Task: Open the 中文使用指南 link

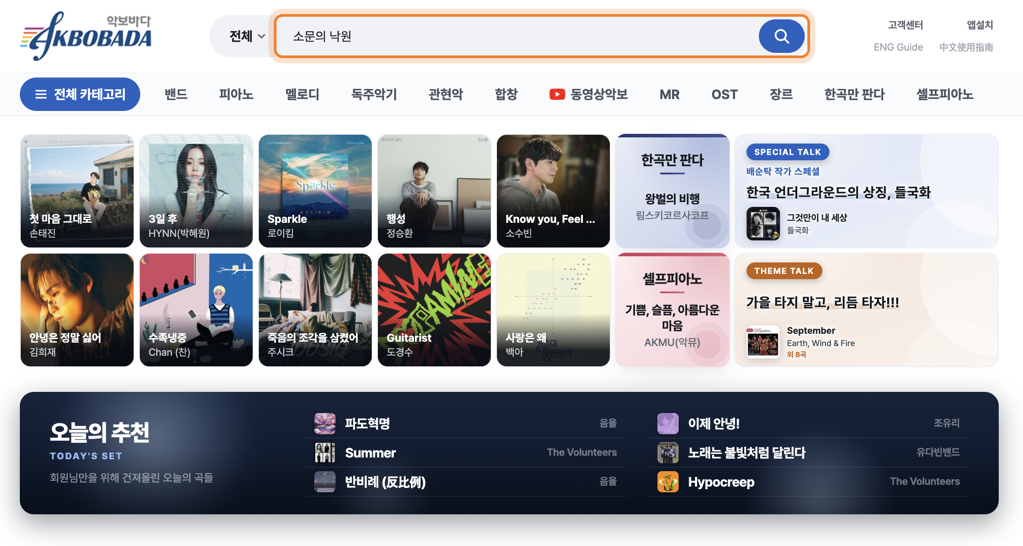Action: 966,47
